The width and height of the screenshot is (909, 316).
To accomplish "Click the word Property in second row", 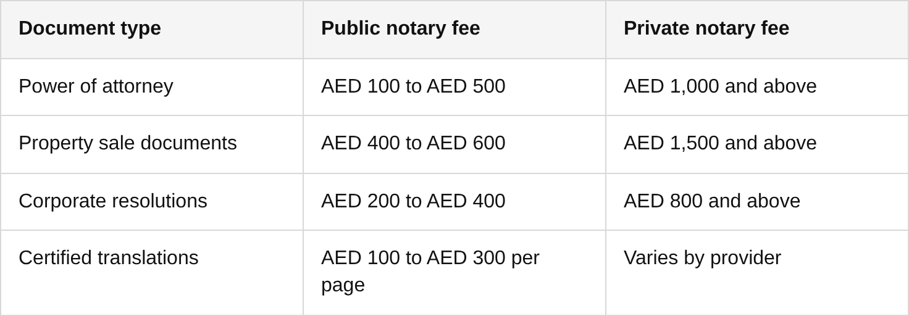I will (x=54, y=143).
